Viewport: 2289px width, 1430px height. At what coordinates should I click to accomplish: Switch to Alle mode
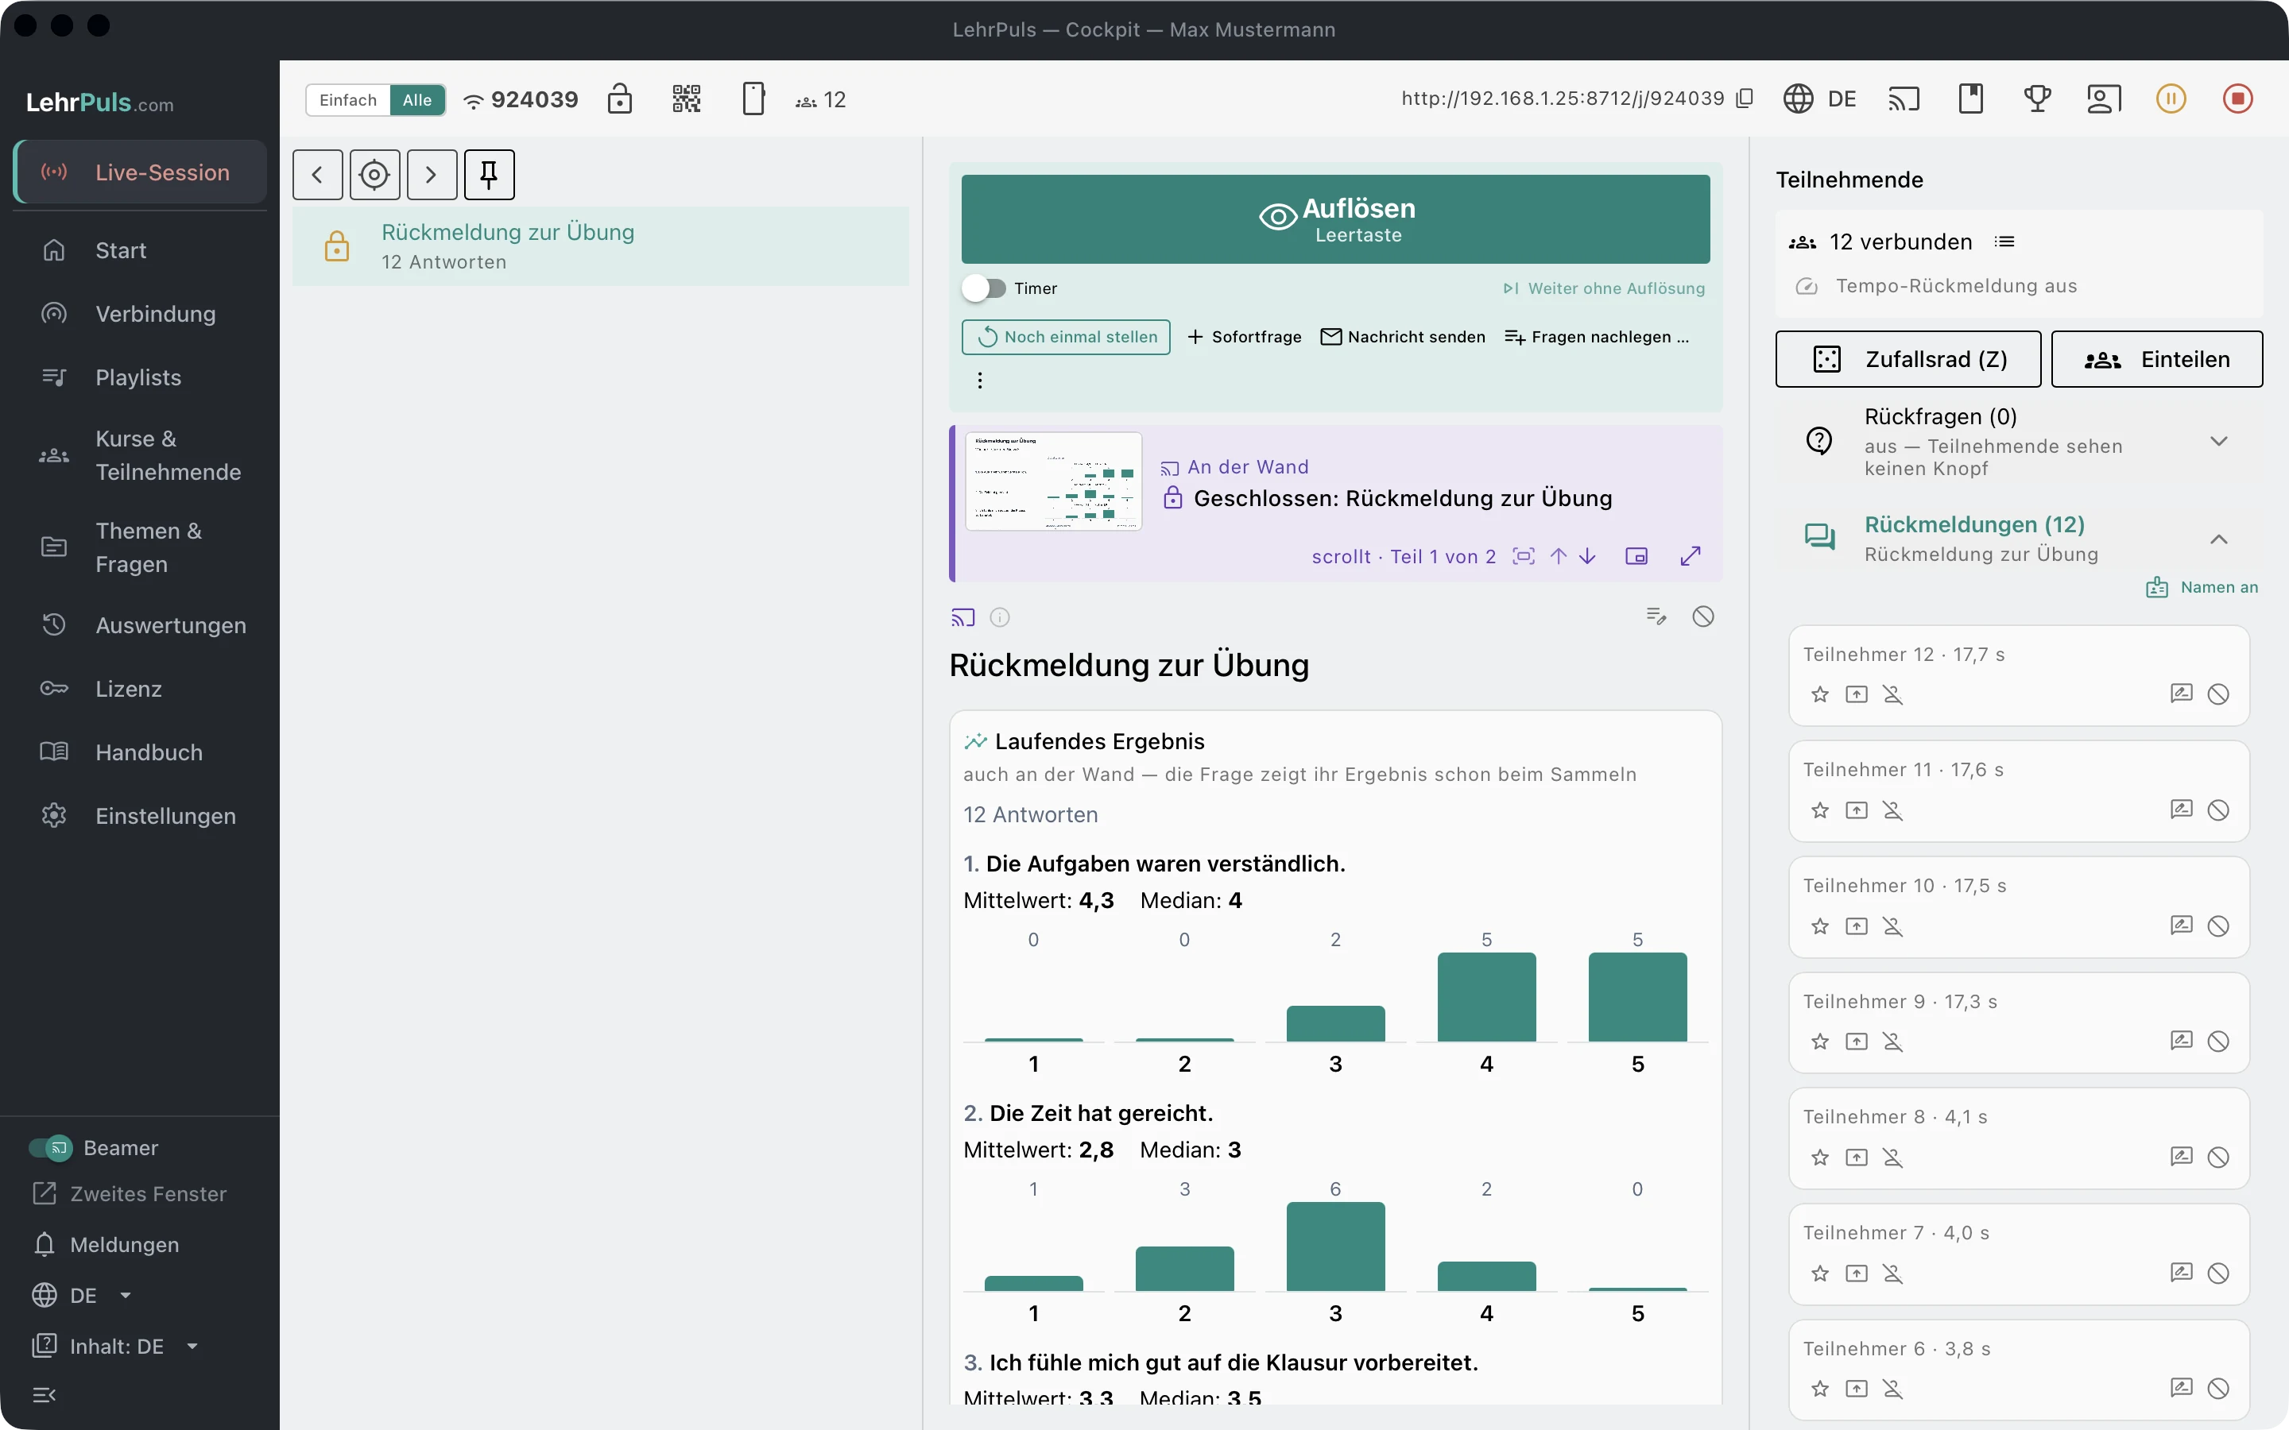[417, 100]
